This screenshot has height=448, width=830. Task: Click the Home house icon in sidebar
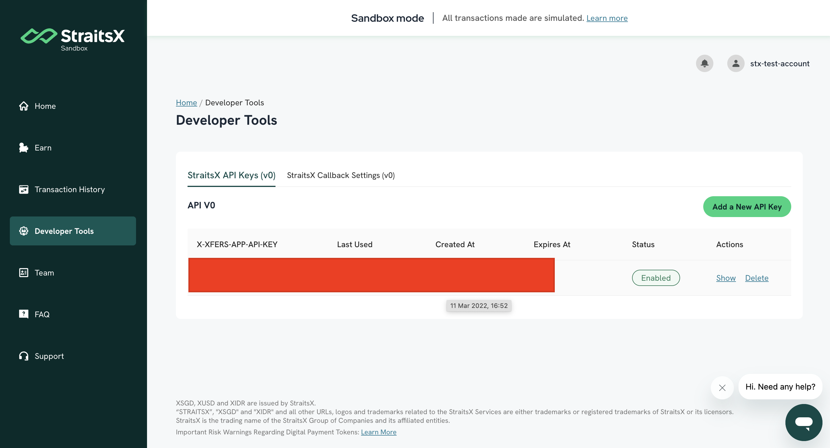pos(23,106)
